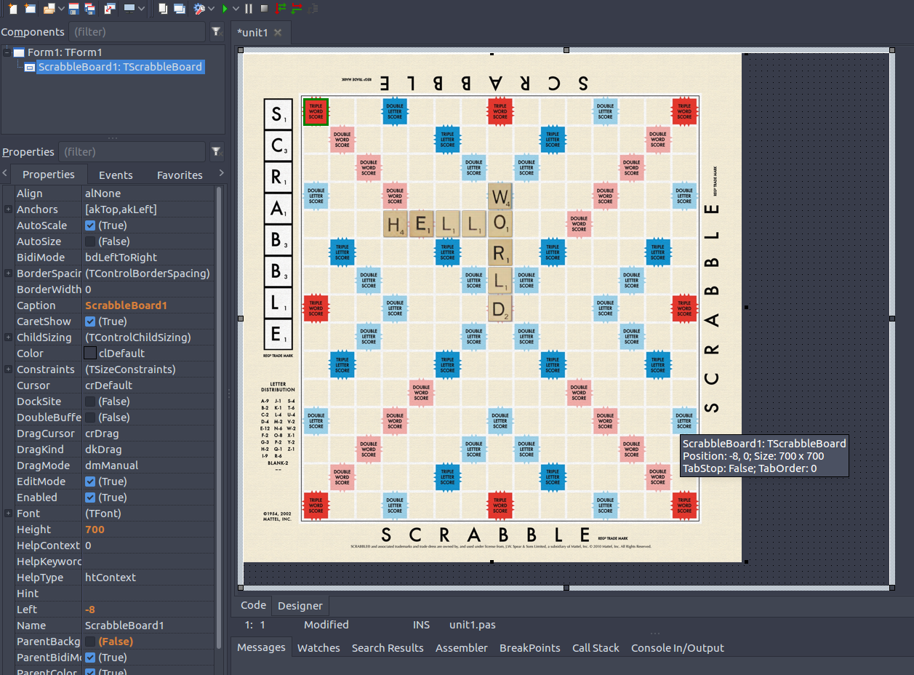The image size is (914, 675).
Task: Open the BreakPoints tab
Action: [529, 648]
